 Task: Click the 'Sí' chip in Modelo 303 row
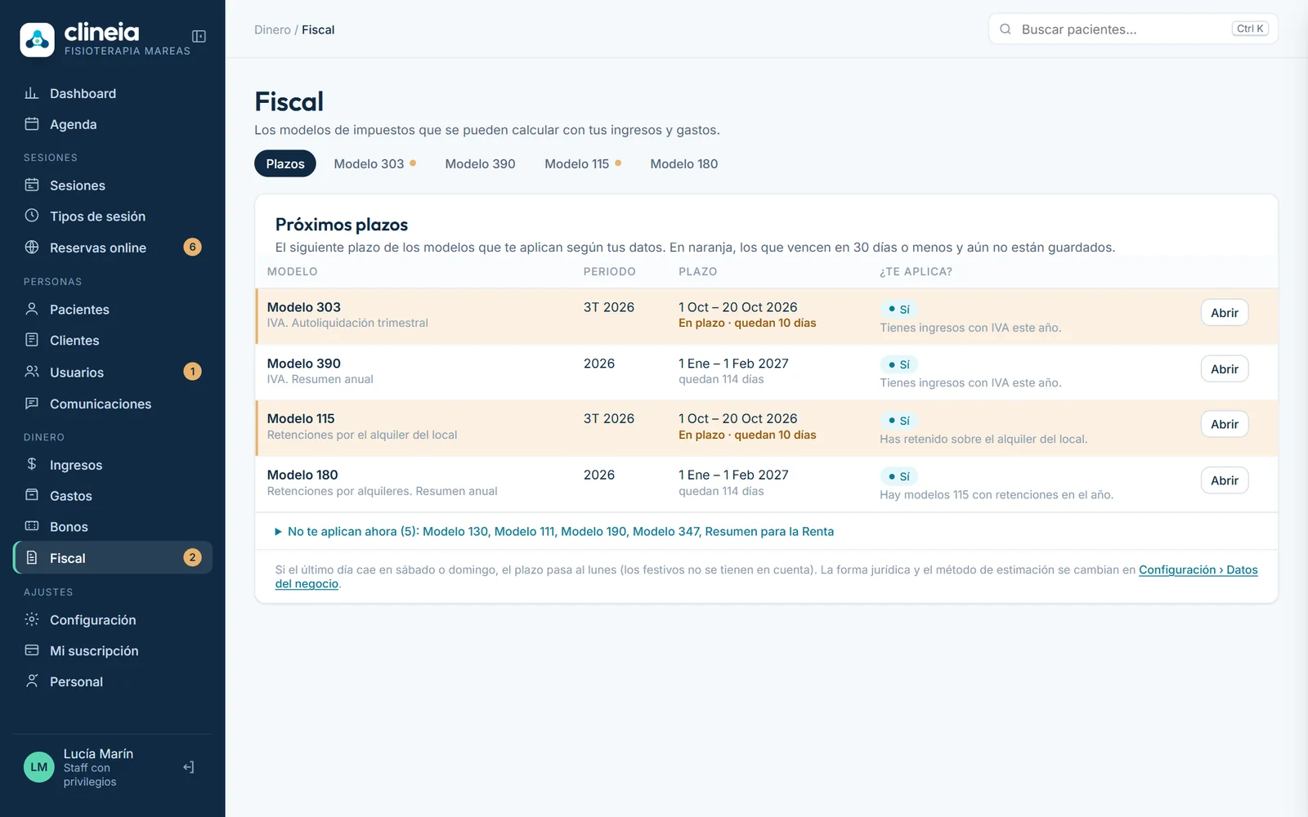point(898,310)
